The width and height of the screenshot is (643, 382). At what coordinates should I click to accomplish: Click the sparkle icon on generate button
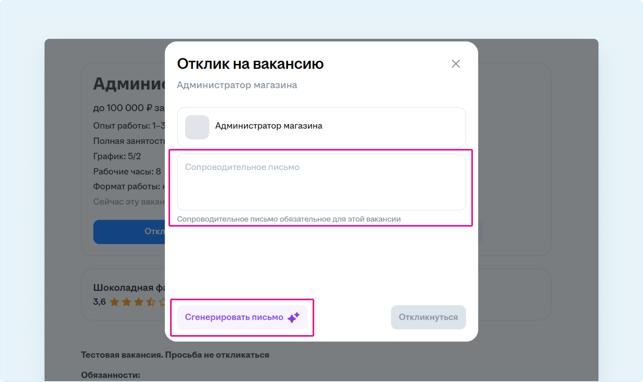[294, 318]
